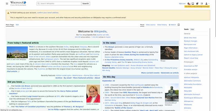Open the Iran war ongoing link
The image size is (216, 111).
[114, 66]
